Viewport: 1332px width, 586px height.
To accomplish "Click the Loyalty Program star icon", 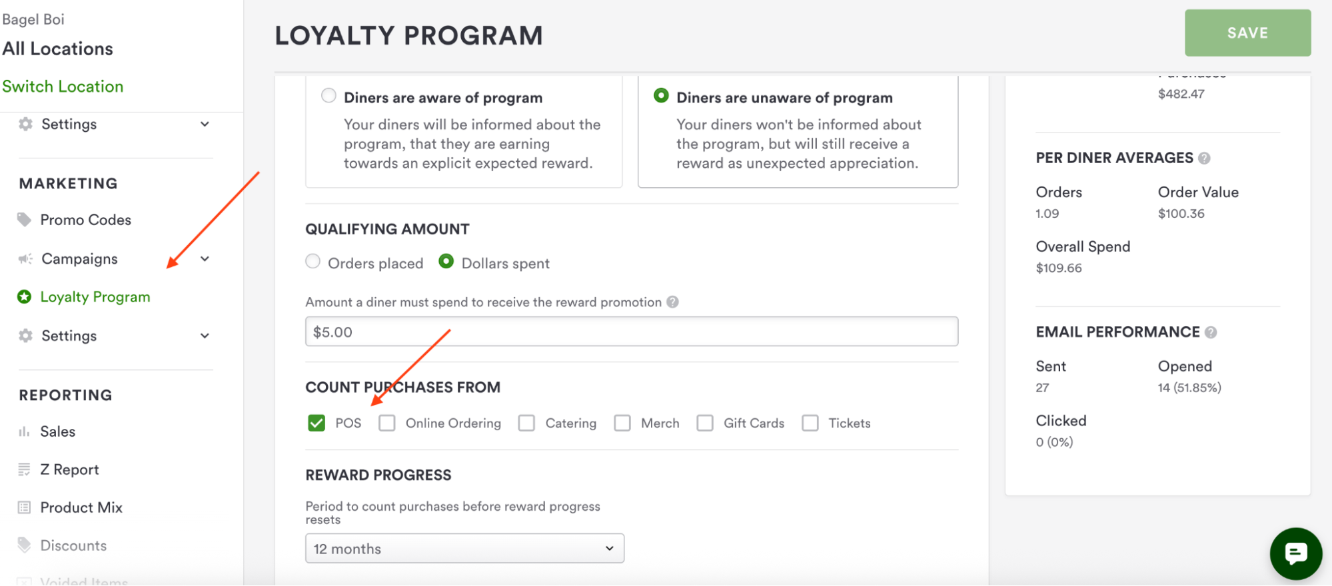I will 25,297.
